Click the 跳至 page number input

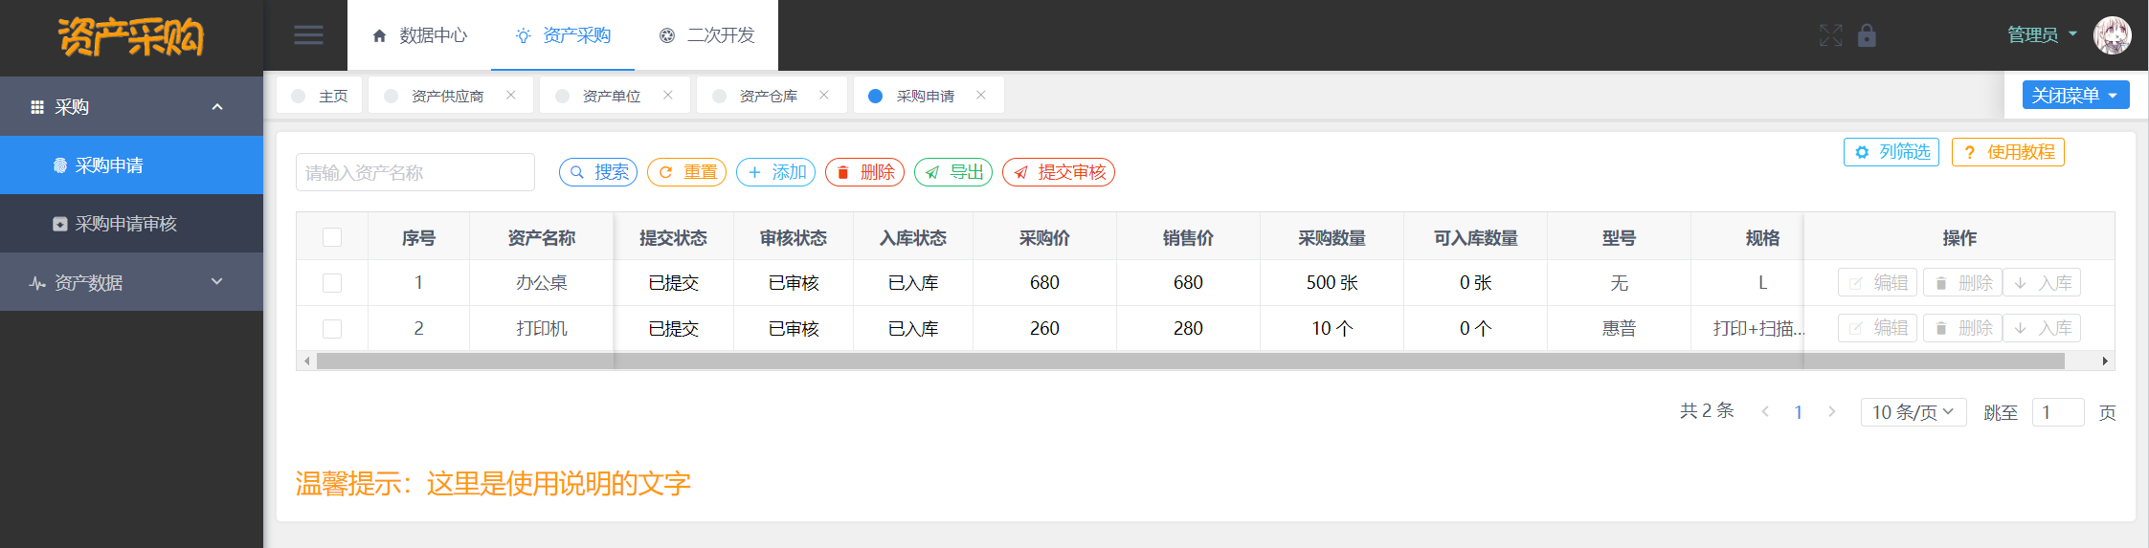pyautogui.click(x=2057, y=412)
